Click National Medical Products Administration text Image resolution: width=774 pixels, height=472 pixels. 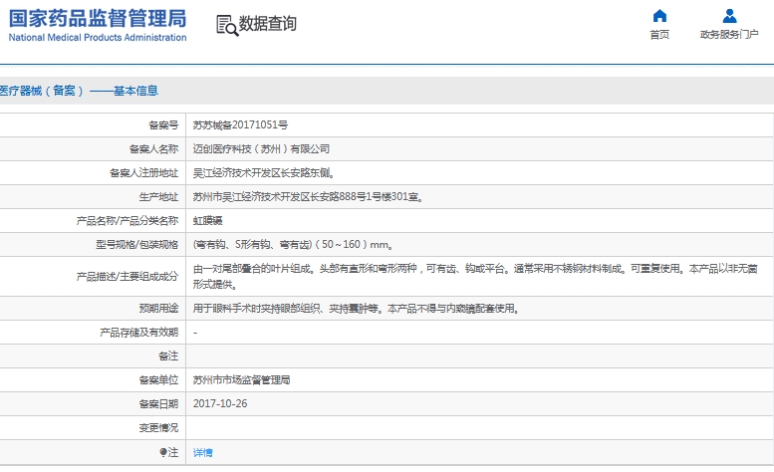pos(98,38)
